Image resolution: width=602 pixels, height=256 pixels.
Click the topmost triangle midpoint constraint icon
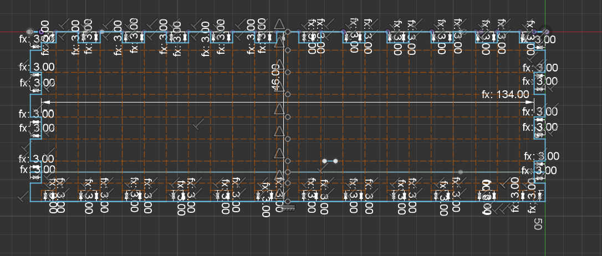click(280, 23)
